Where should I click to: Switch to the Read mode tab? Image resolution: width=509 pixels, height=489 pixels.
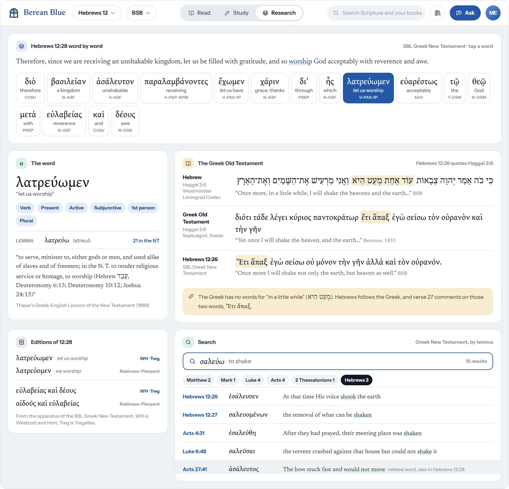click(200, 13)
